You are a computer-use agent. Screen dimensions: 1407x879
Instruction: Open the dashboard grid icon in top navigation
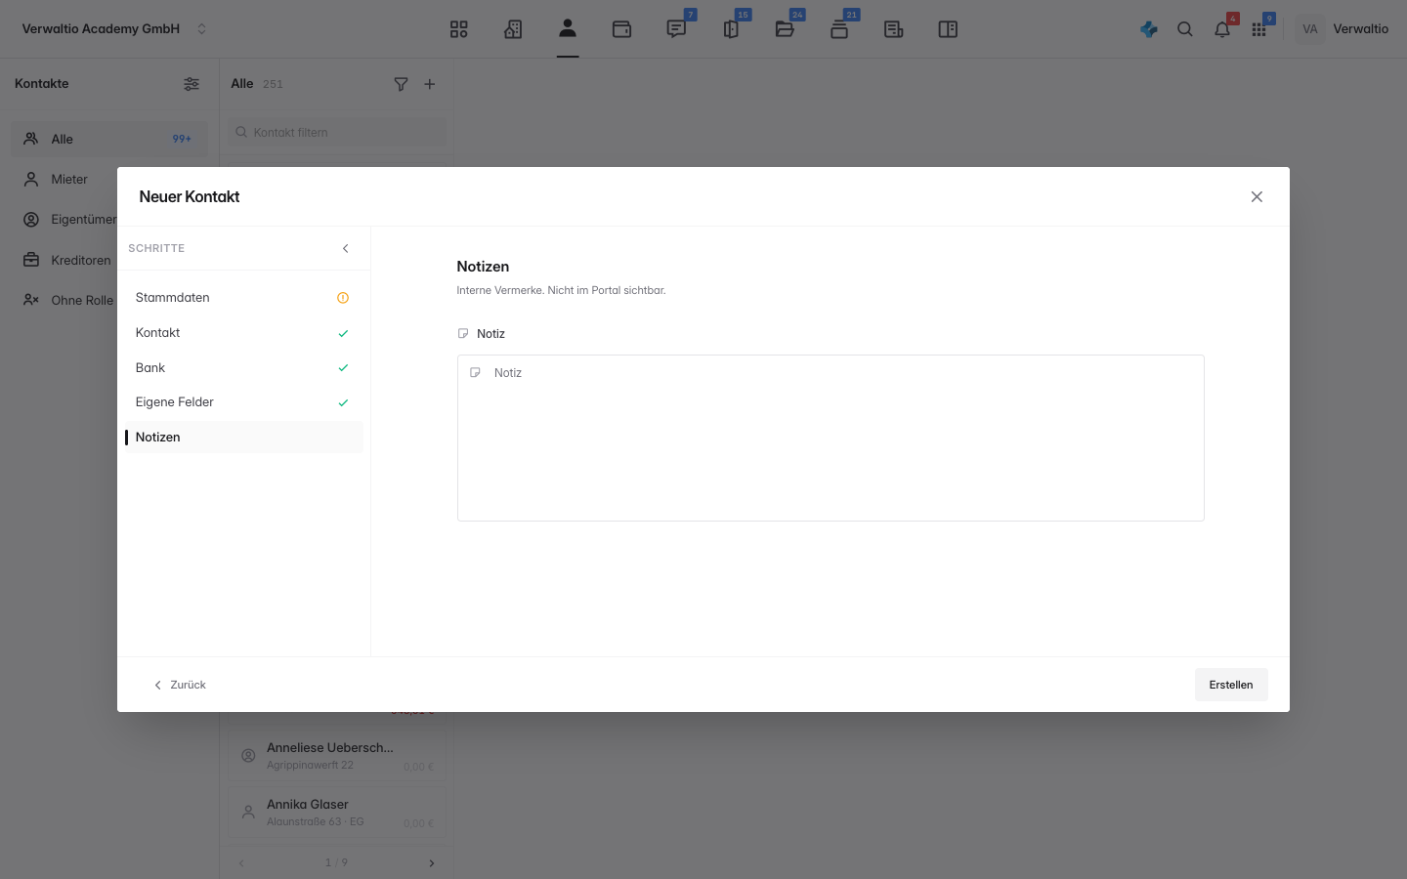tap(458, 29)
